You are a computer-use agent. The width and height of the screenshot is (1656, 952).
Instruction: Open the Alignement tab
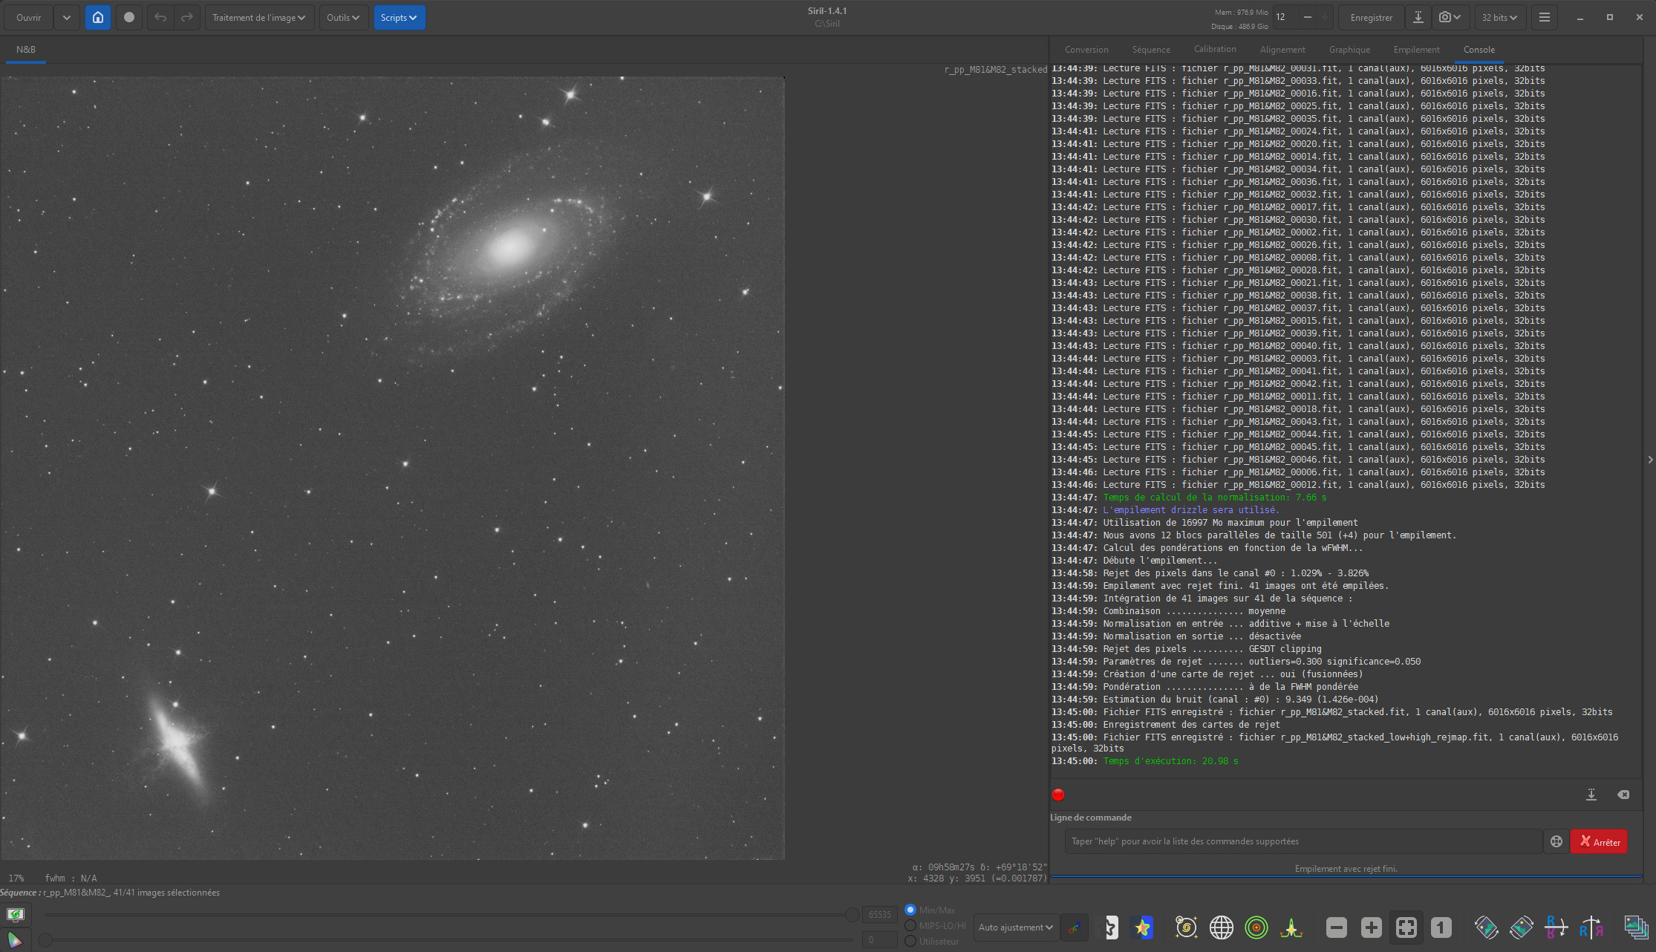point(1282,50)
